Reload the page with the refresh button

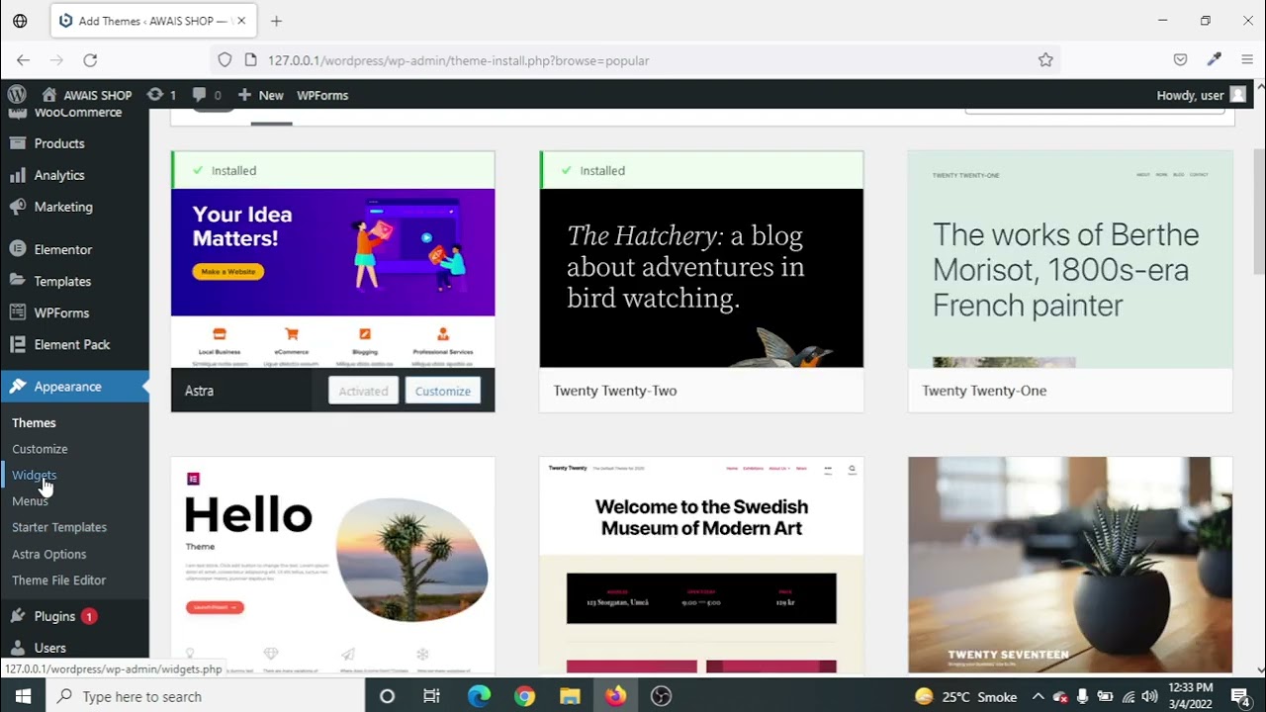tap(90, 60)
